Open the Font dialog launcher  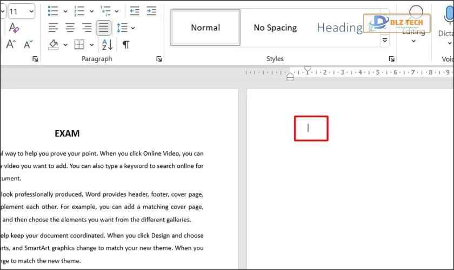[35, 59]
